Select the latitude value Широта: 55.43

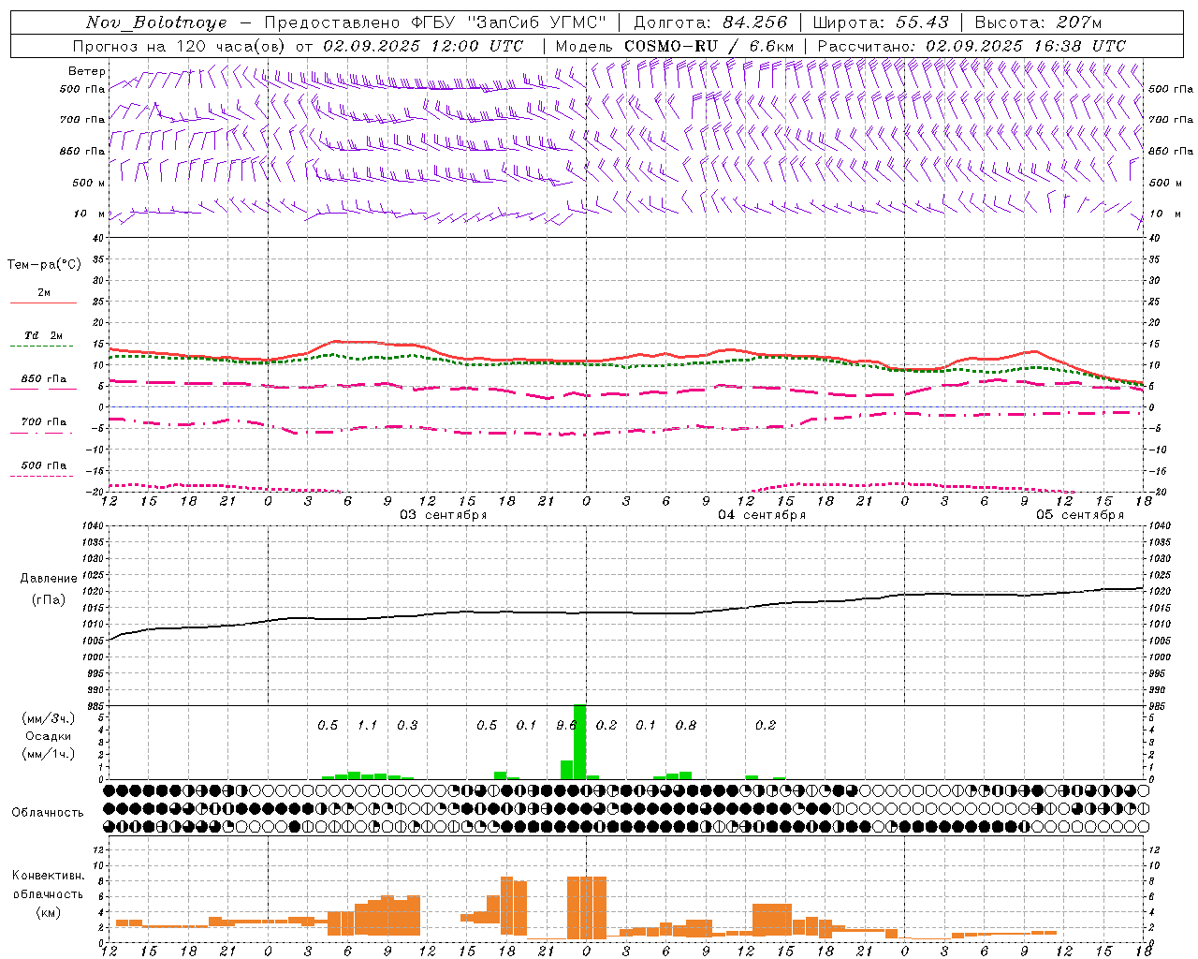coord(881,22)
